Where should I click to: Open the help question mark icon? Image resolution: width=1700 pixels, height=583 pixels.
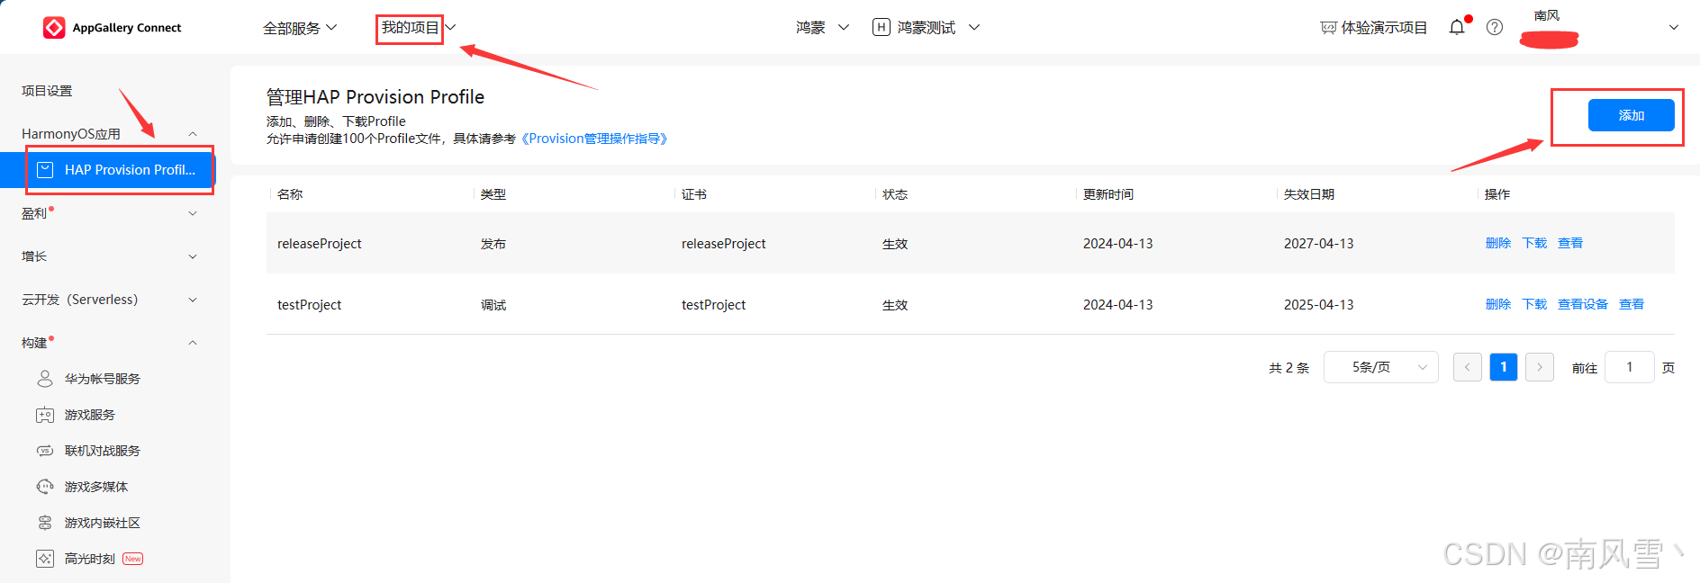click(1495, 28)
